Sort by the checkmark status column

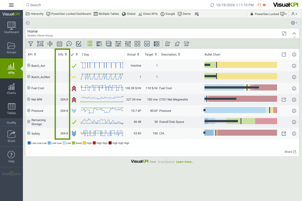coord(74,55)
